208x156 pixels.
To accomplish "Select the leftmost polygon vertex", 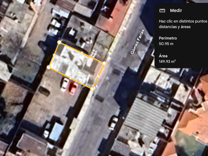I will (49, 67).
